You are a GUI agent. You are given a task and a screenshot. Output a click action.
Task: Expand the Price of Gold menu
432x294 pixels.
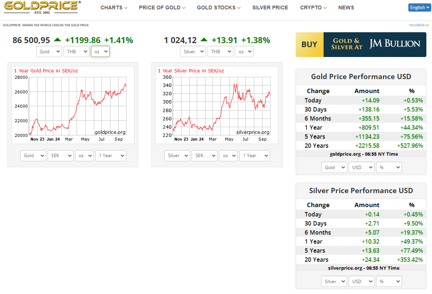pyautogui.click(x=162, y=7)
